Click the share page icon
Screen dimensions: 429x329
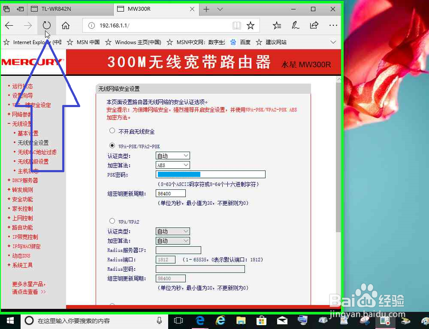(314, 25)
